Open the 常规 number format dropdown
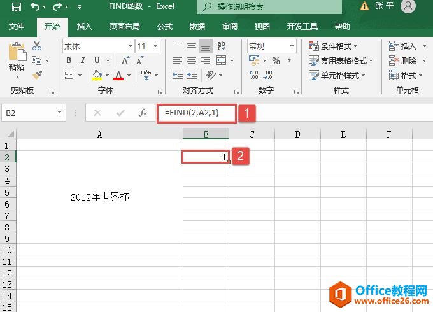 coord(292,46)
